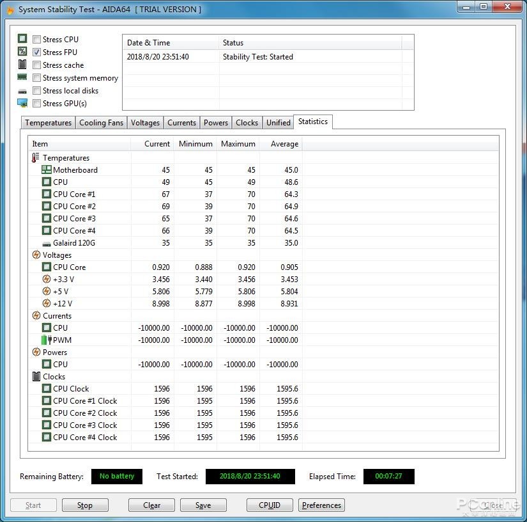The image size is (527, 522).
Task: Click the CPU Core #4 temperature icon
Action: point(47,230)
